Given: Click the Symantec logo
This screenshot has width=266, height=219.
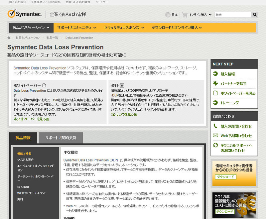Looking at the screenshot, I should point(25,14).
